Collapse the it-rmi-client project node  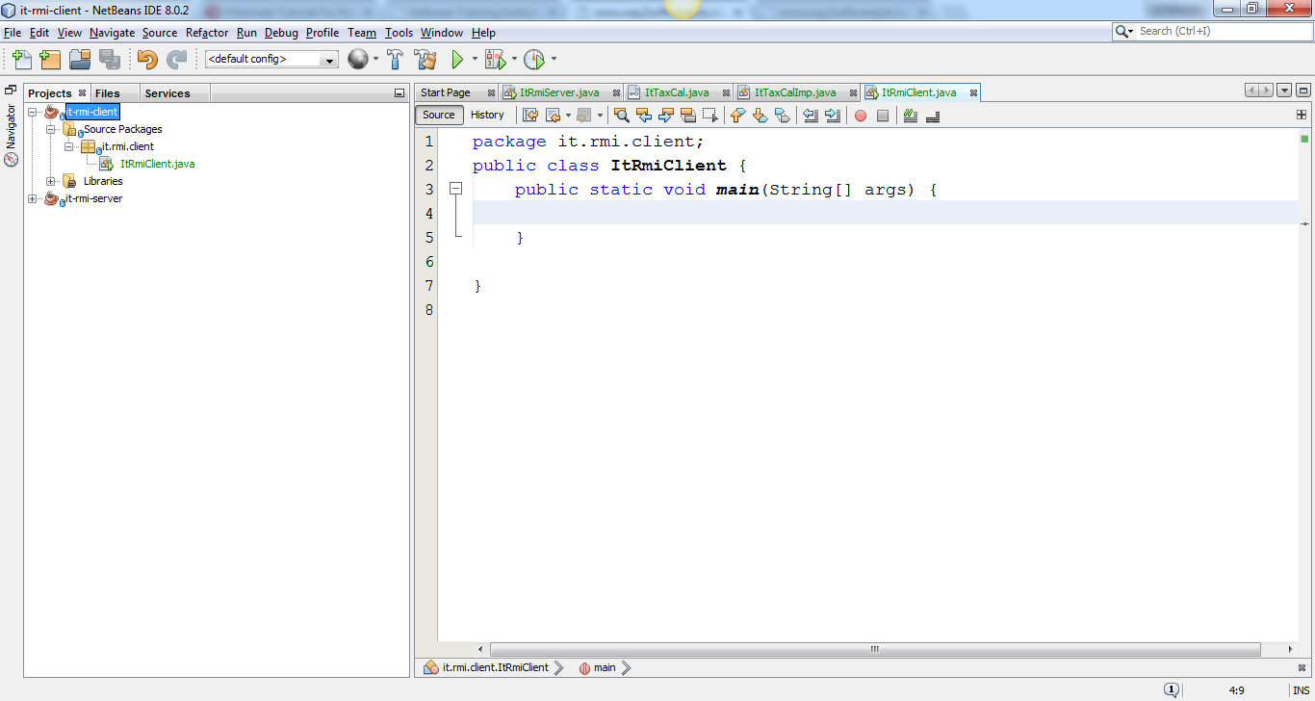coord(34,112)
